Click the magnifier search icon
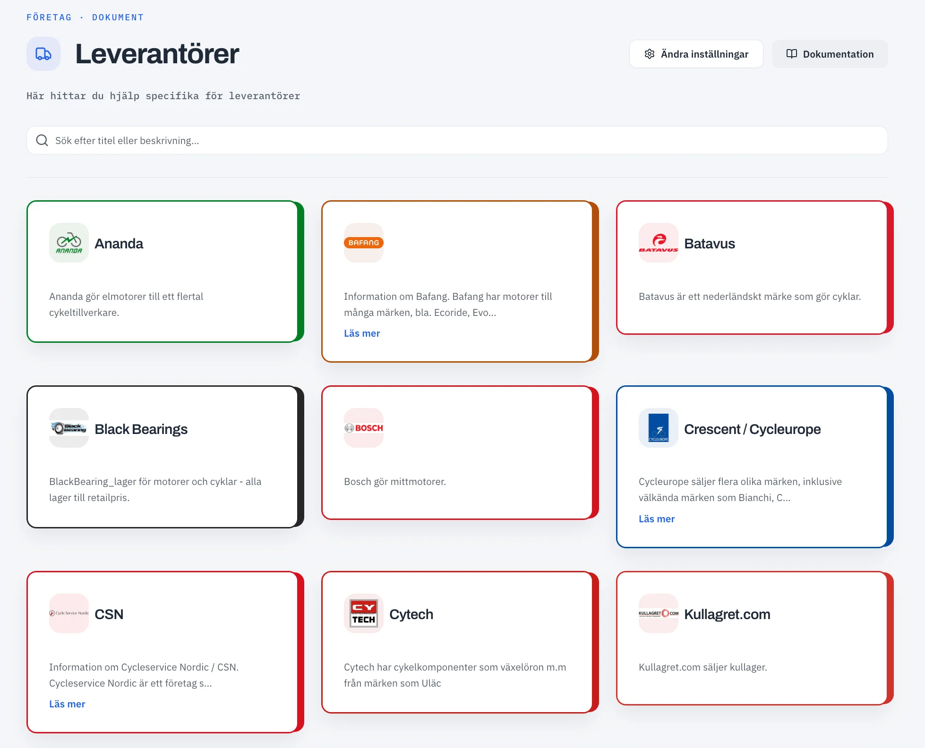The height and width of the screenshot is (748, 925). pyautogui.click(x=42, y=140)
